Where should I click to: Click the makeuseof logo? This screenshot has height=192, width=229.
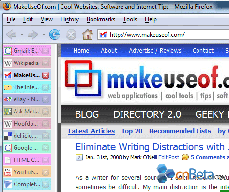coord(146,80)
